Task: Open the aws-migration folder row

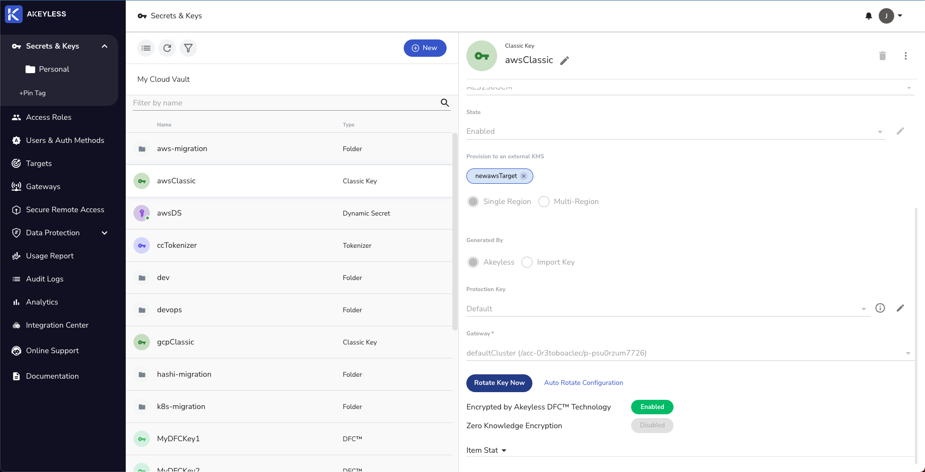Action: click(289, 149)
